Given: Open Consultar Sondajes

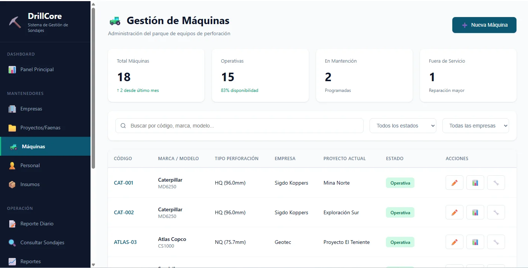Looking at the screenshot, I should tap(41, 242).
